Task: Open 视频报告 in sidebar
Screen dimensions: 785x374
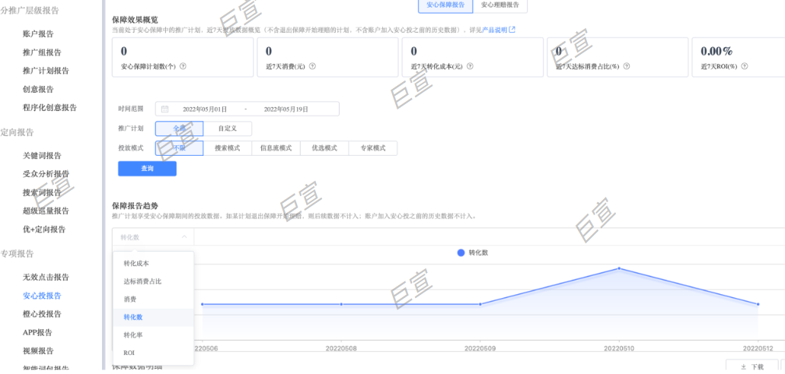Action: pos(38,351)
